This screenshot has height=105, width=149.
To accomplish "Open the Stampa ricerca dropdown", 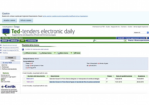I will click(55, 53).
